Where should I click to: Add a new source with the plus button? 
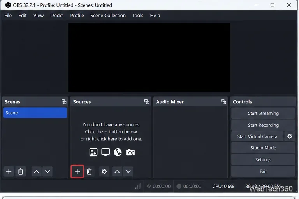[77, 171]
